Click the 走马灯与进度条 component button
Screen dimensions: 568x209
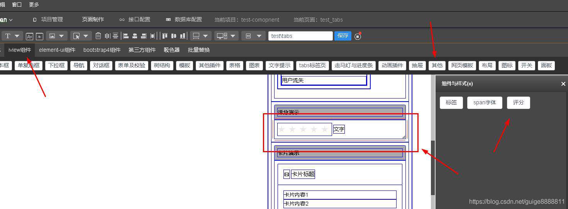[x=354, y=65]
